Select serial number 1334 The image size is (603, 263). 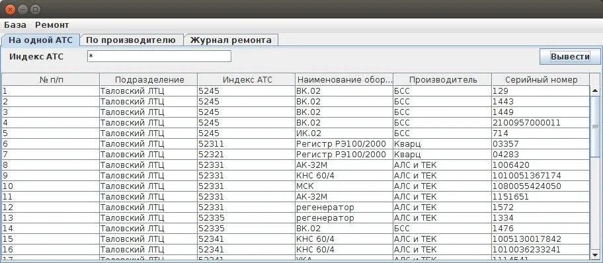click(541, 218)
